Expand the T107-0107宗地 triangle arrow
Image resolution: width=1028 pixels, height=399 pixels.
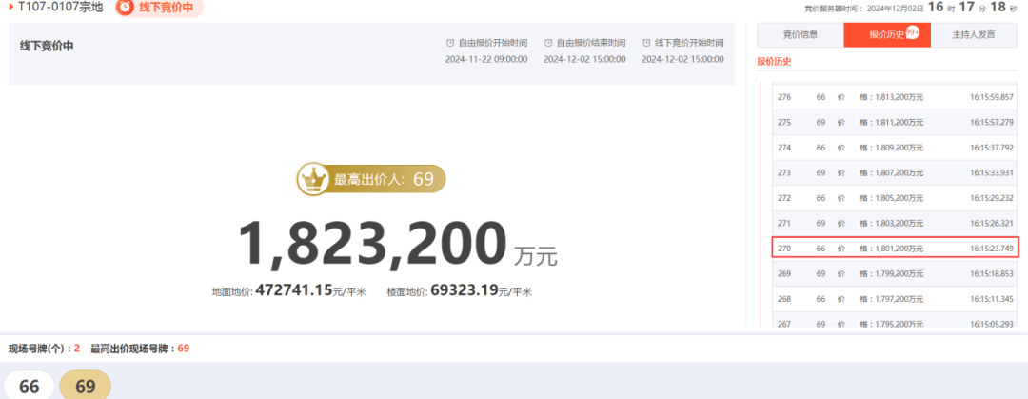(x=10, y=7)
